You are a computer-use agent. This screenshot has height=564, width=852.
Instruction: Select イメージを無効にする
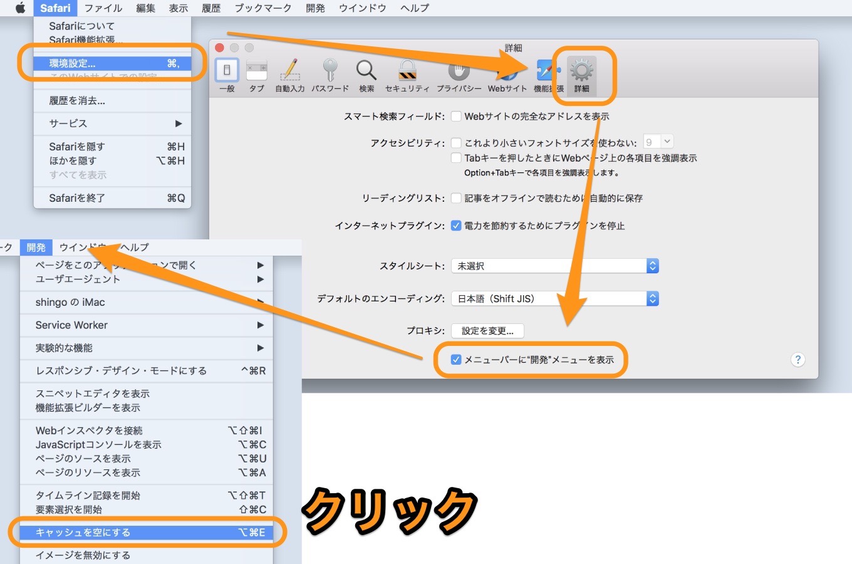point(147,555)
